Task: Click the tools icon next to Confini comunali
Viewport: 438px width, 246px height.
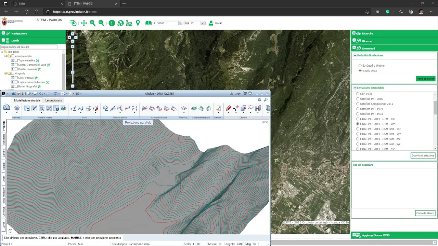Action: tap(39, 69)
